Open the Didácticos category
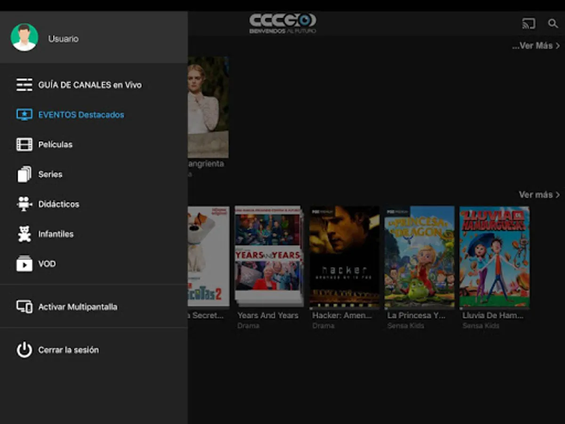 (58, 204)
